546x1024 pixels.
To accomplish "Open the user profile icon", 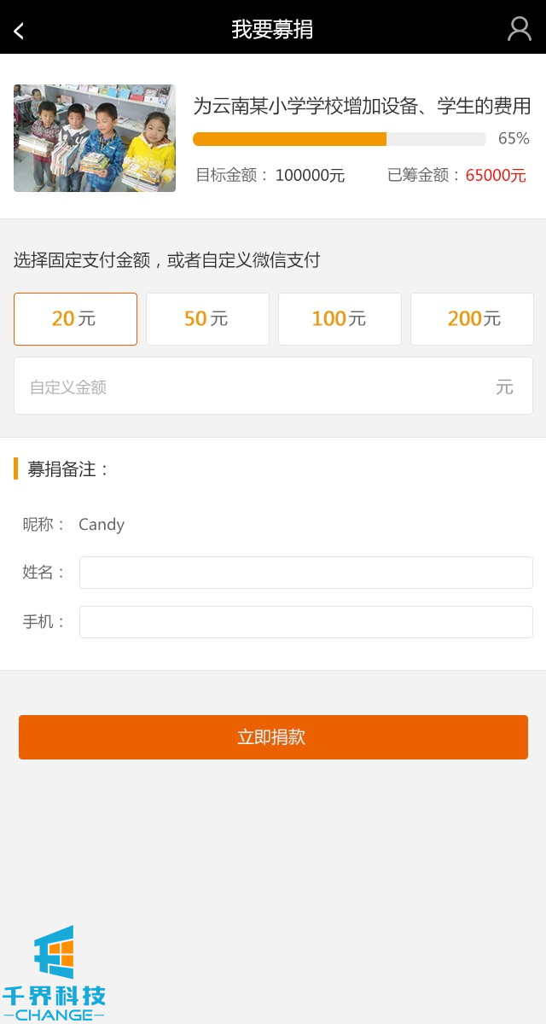I will [519, 29].
